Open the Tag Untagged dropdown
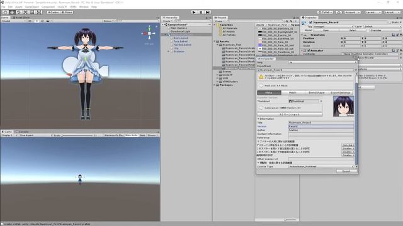The width and height of the screenshot is (403, 226). pyautogui.click(x=333, y=26)
